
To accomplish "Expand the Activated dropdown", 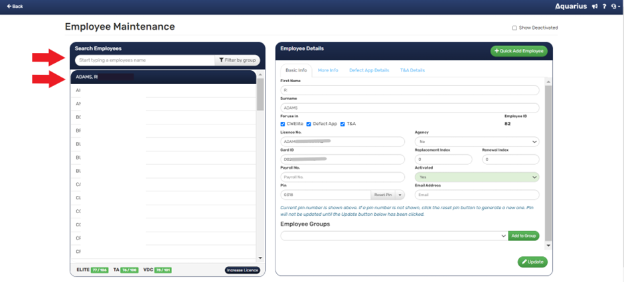I will [477, 177].
